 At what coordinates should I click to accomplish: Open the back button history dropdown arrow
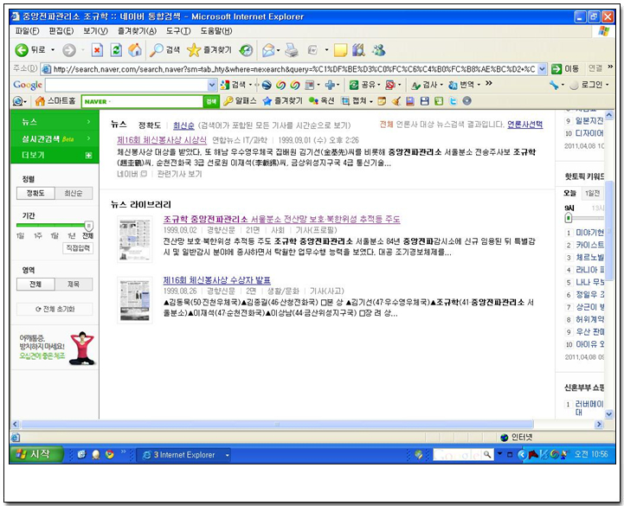53,50
